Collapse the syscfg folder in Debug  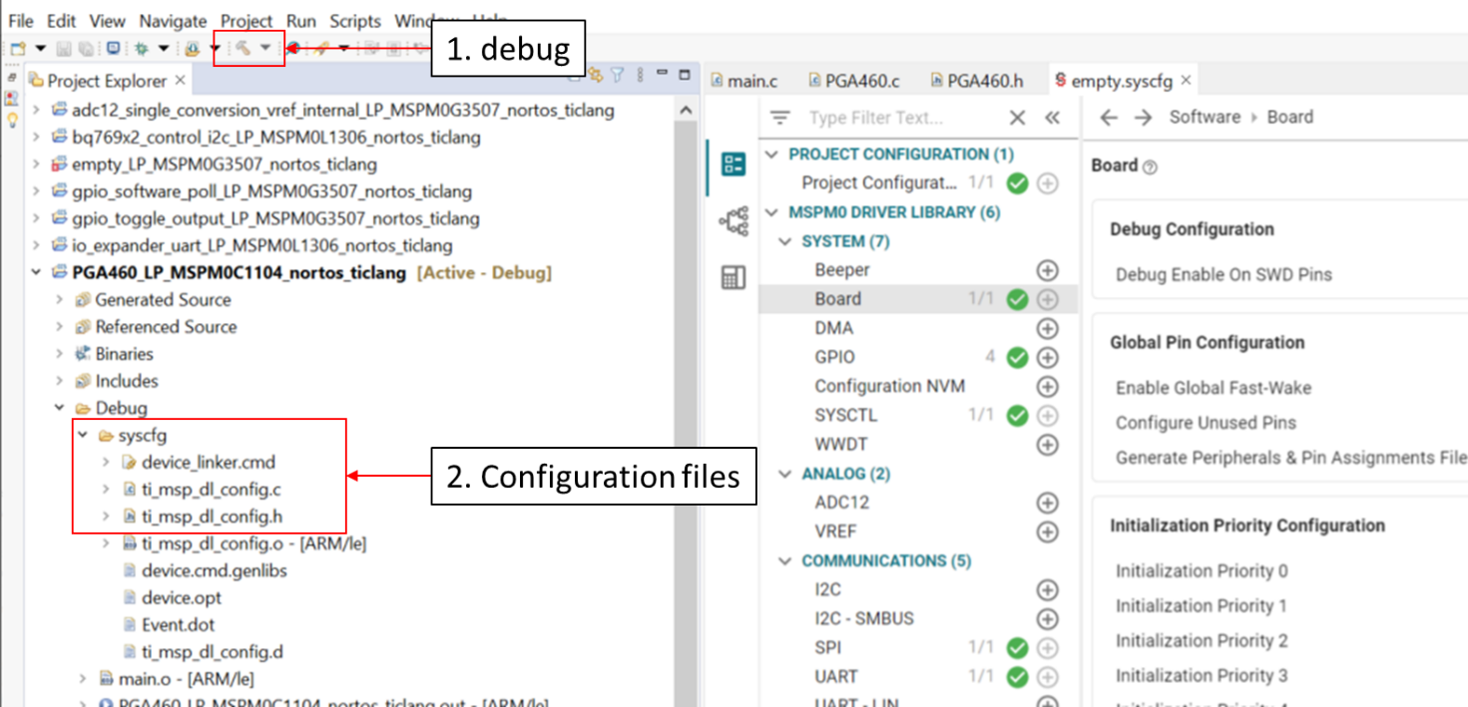point(83,435)
